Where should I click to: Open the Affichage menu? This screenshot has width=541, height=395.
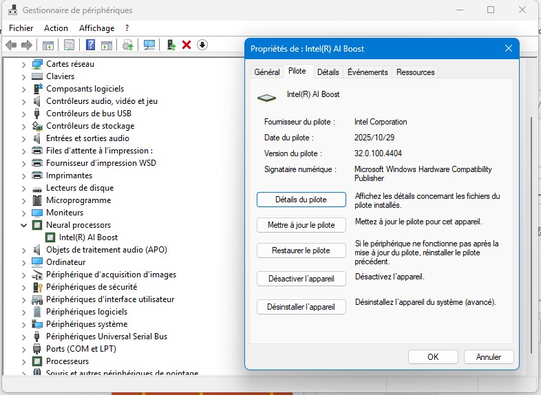coord(96,28)
